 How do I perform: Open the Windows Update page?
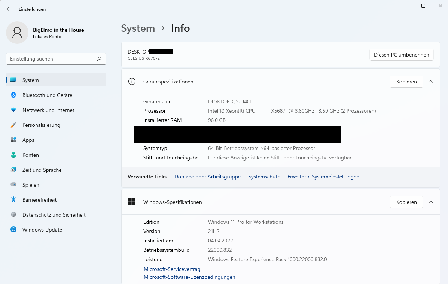click(56, 229)
